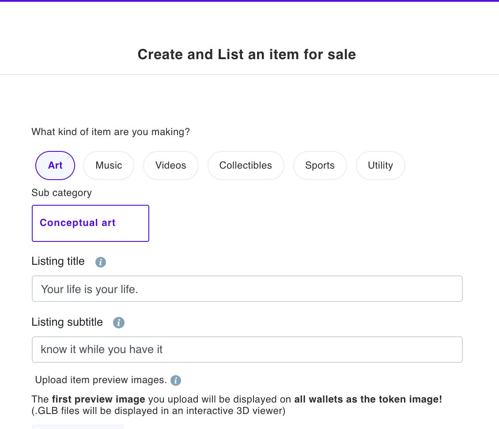Click the page heading Create and List an item
This screenshot has height=429, width=499.
pos(246,54)
